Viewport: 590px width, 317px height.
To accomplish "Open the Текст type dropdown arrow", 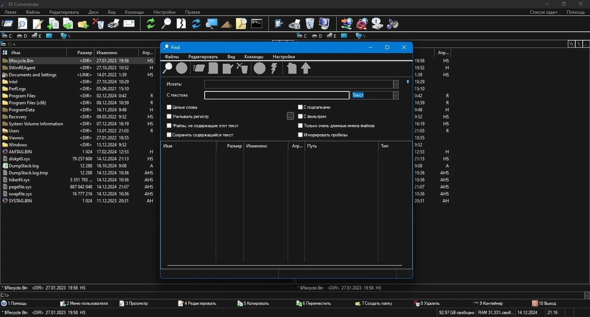I will point(396,95).
